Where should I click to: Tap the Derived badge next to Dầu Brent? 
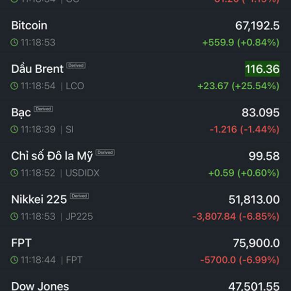coord(76,65)
